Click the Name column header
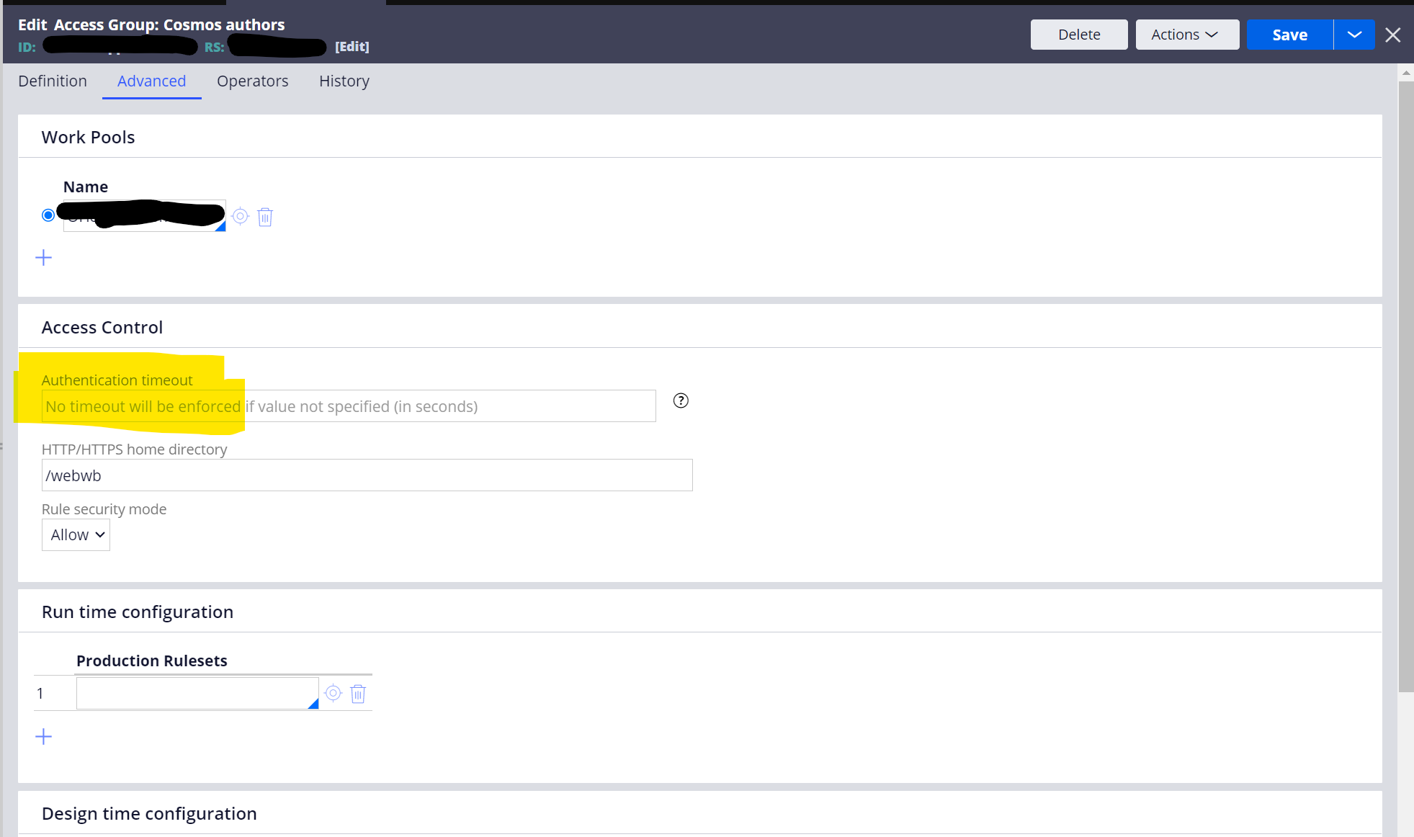This screenshot has width=1414, height=837. [x=86, y=187]
